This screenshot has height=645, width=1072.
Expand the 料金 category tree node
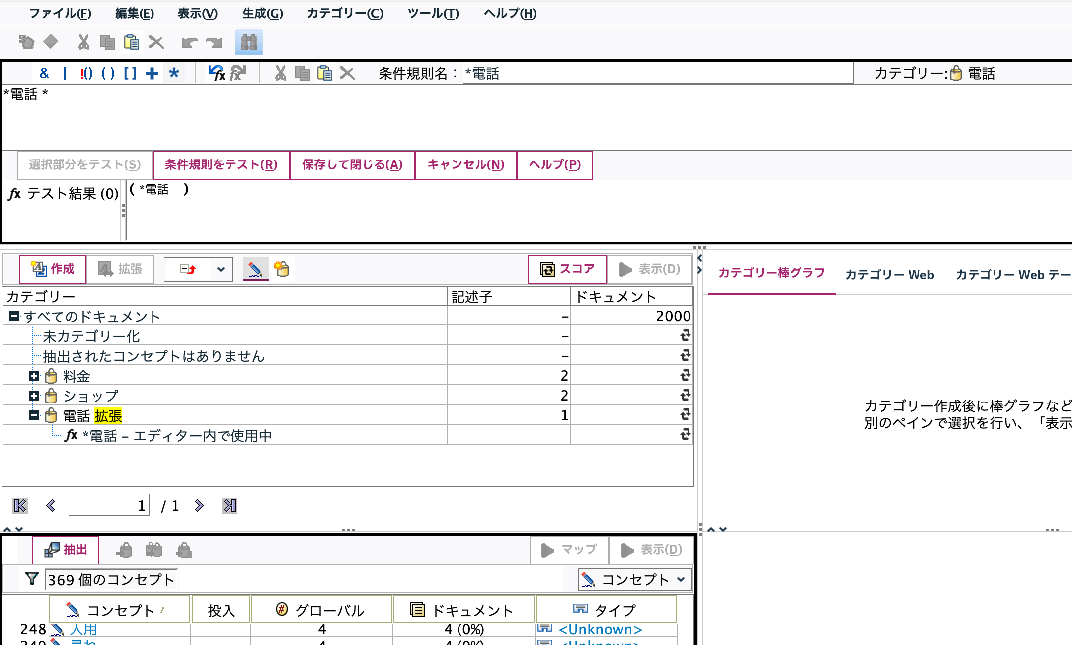tap(33, 376)
